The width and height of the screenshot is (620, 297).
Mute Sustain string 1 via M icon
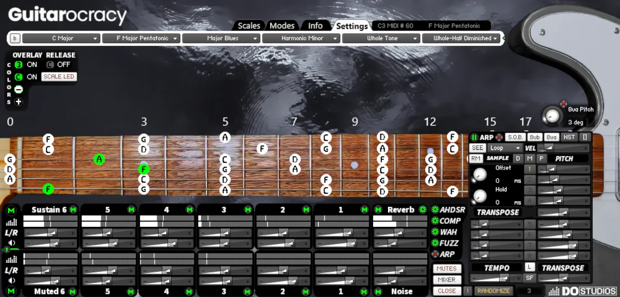[365, 209]
